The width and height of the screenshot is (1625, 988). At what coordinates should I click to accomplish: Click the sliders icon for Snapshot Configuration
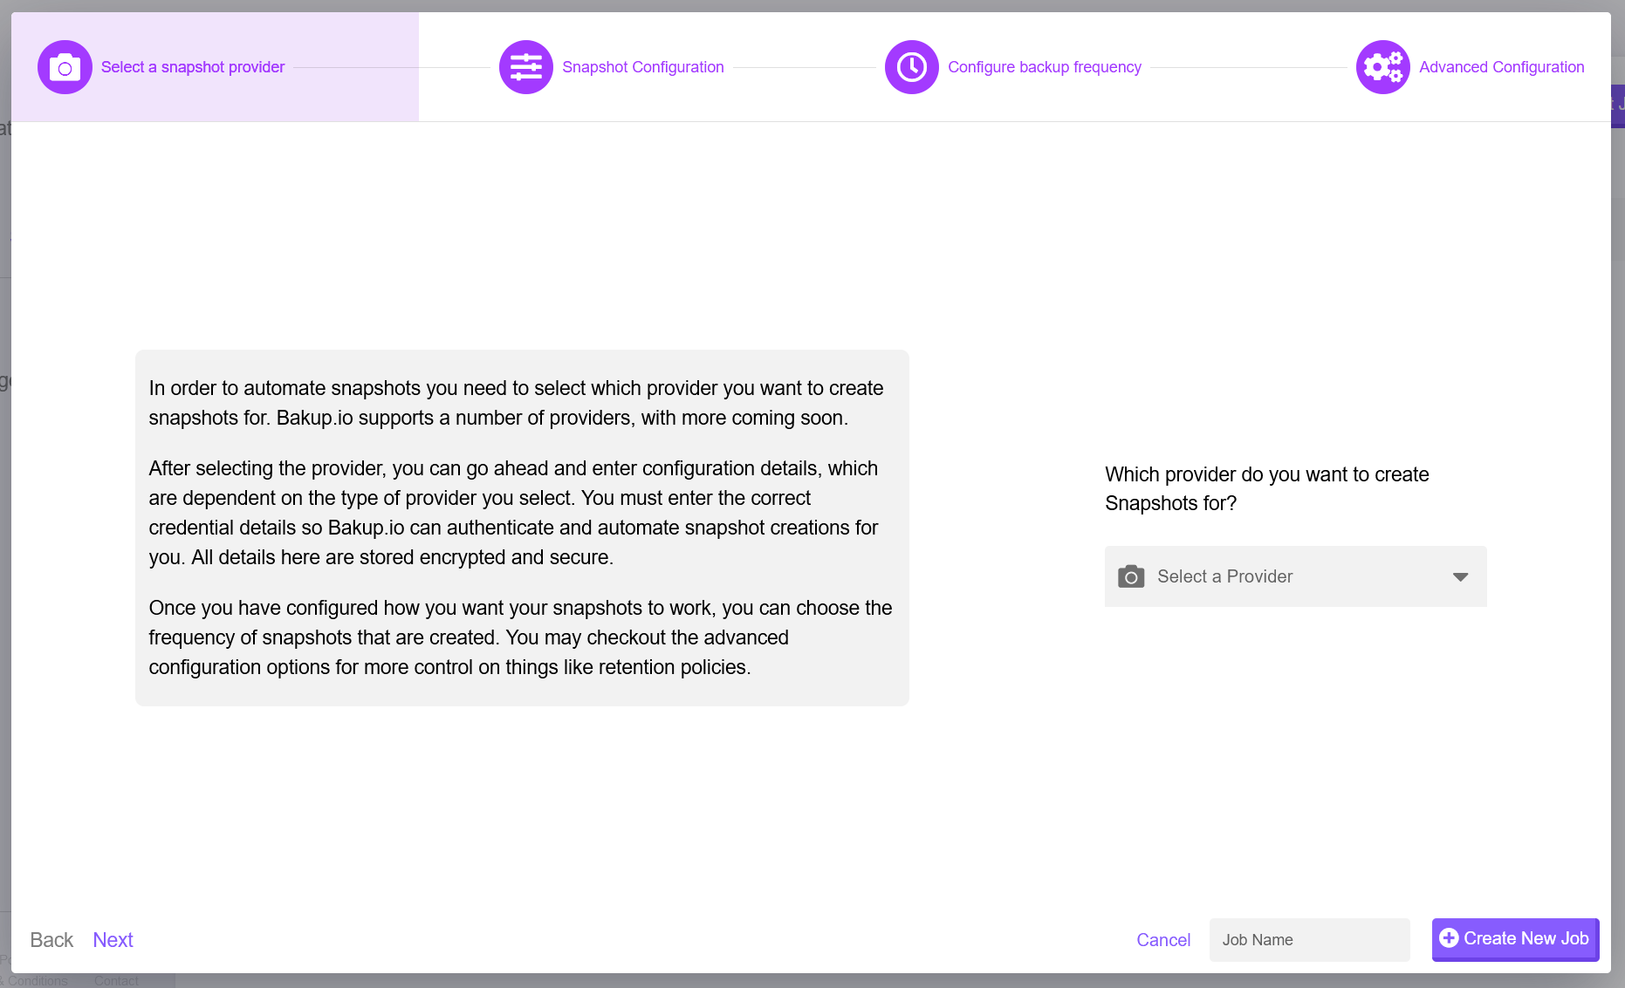point(526,67)
